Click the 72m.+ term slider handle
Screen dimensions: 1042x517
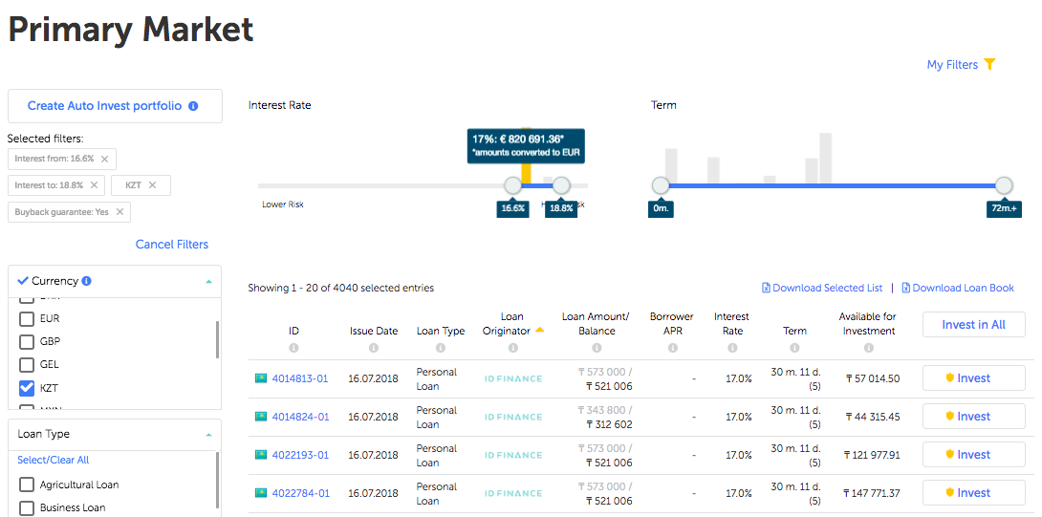pos(1004,185)
